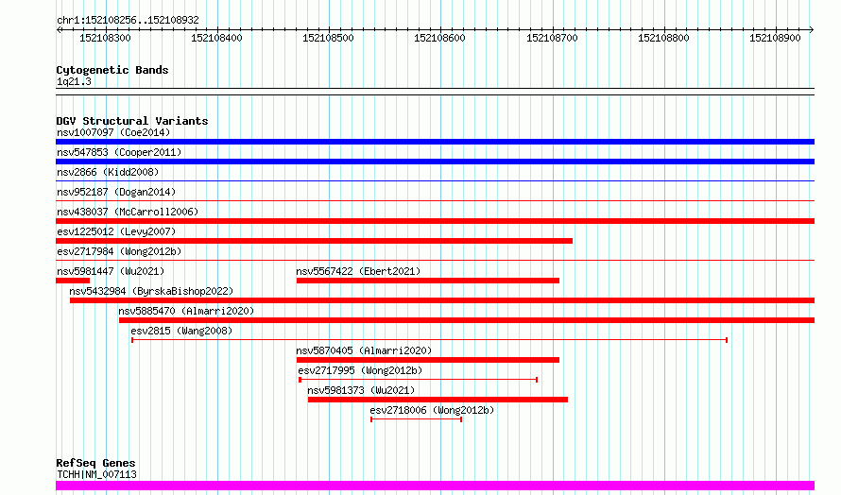Viewport: 841px width, 495px height.
Task: Click the chr1:152108256..152108932 coordinate text
Action: pos(128,20)
